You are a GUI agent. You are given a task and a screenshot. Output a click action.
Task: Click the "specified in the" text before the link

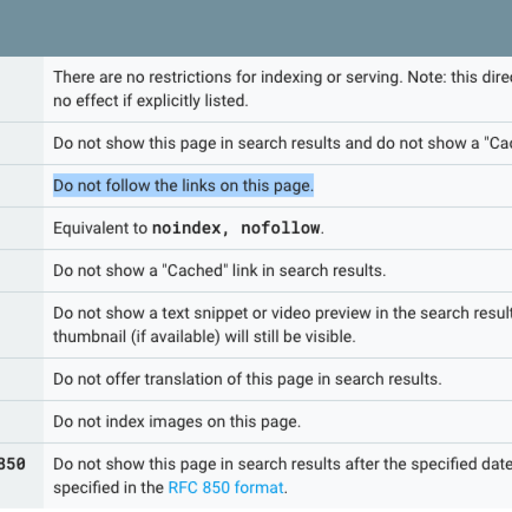click(x=108, y=487)
